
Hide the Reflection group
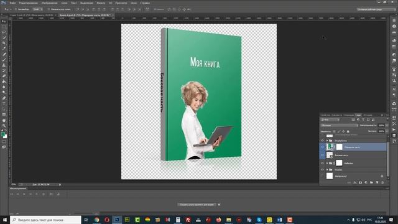[x=322, y=163]
